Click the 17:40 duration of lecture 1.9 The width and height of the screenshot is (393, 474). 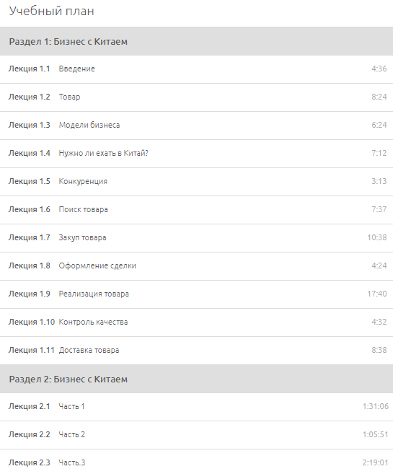click(x=376, y=294)
